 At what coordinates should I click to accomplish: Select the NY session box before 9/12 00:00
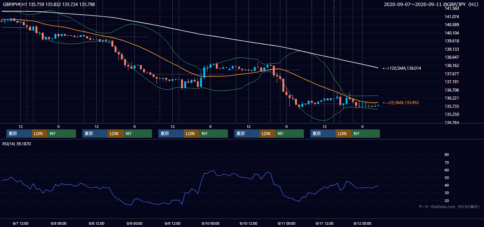click(365, 134)
